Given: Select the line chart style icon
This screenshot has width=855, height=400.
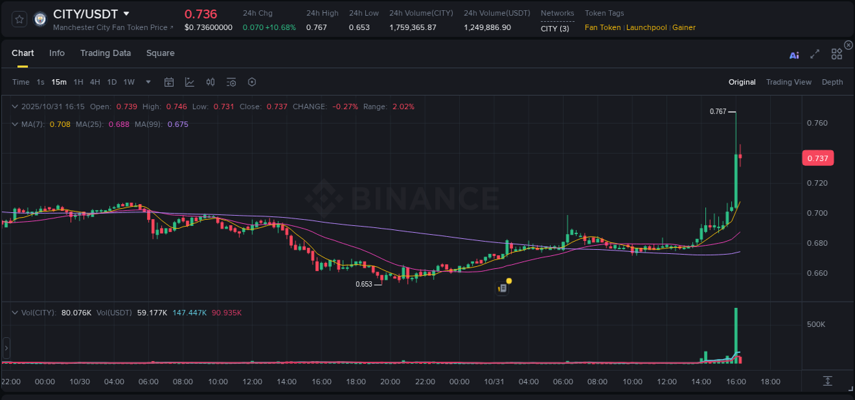Looking at the screenshot, I should point(189,82).
